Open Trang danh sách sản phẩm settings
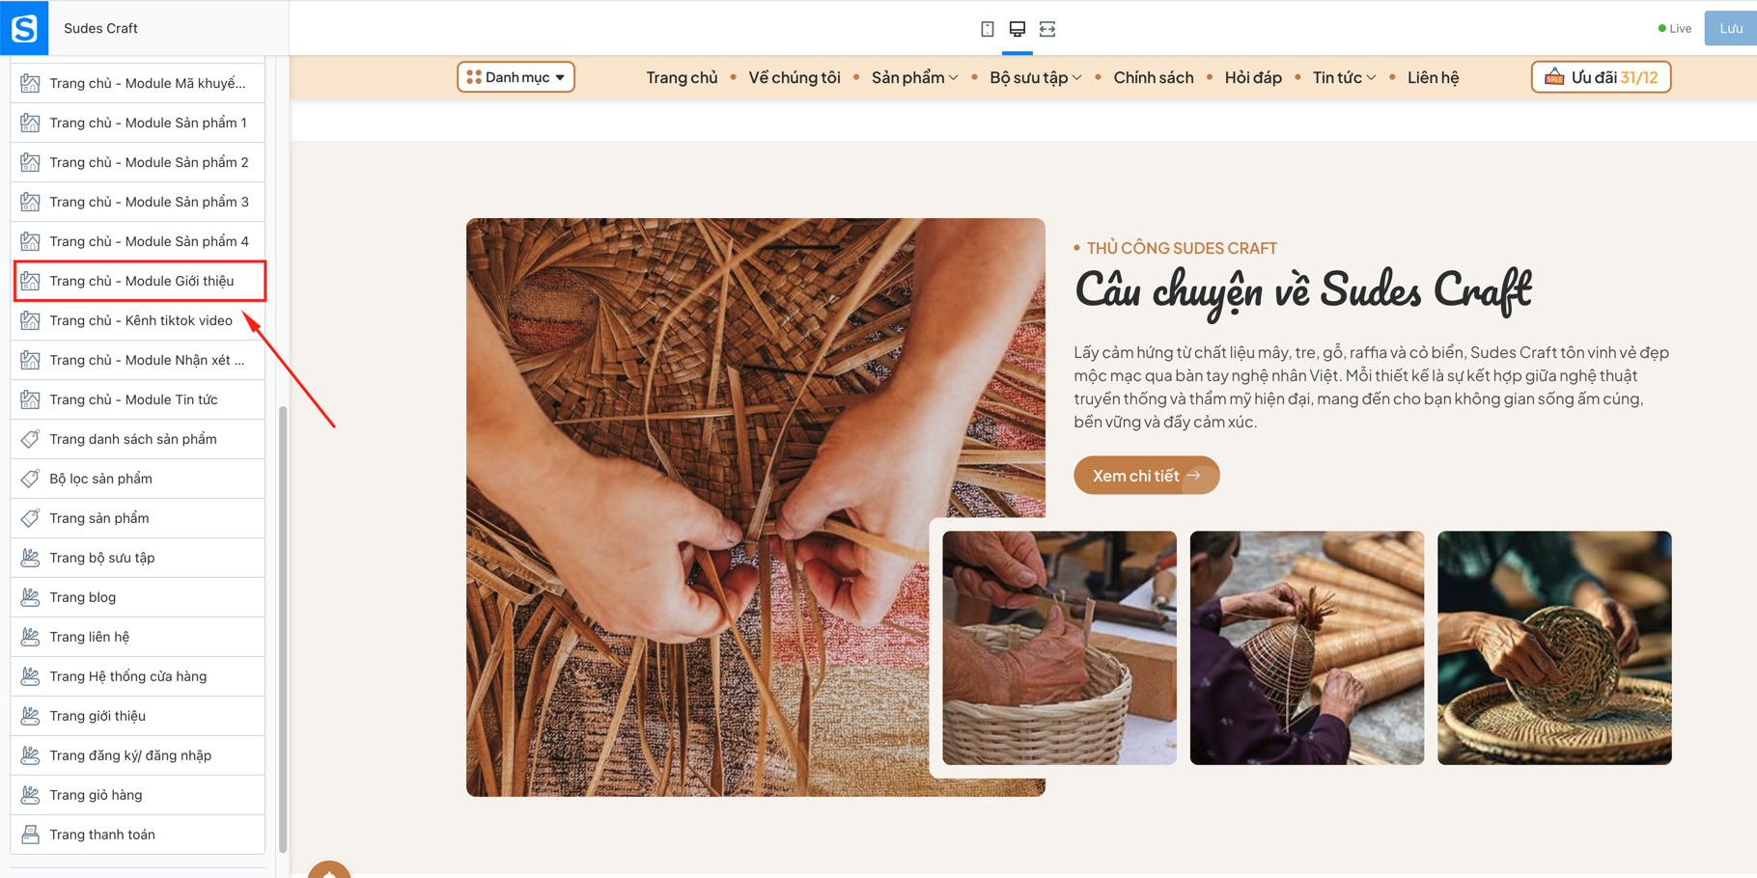1757x878 pixels. pos(138,439)
